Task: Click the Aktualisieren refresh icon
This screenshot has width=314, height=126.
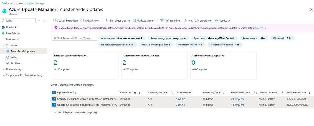Action: tap(82, 21)
